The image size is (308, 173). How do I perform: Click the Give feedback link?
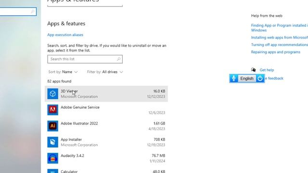(x=274, y=78)
